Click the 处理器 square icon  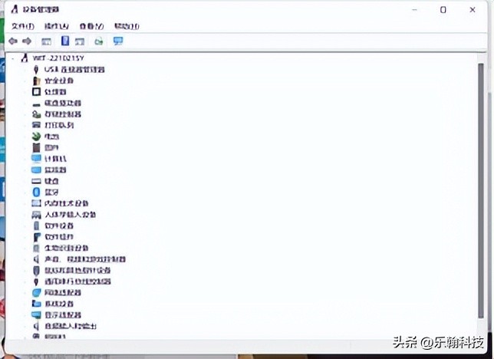(x=37, y=92)
